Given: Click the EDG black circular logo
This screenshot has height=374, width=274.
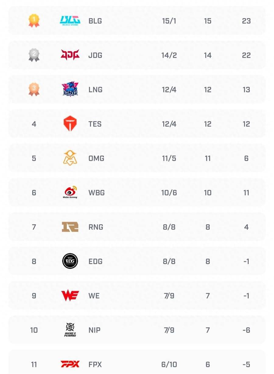Looking at the screenshot, I should coord(70,261).
